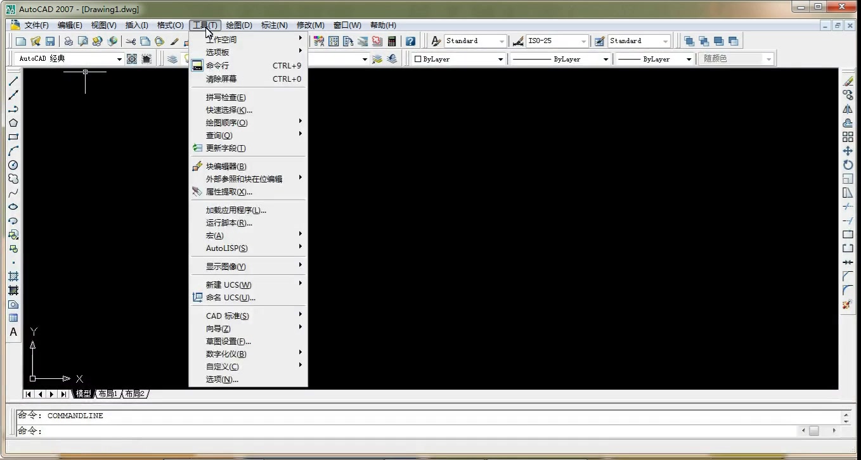
Task: Select the Move modify tool
Action: (848, 151)
